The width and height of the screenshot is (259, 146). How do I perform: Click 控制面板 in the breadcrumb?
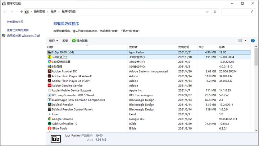(40, 11)
